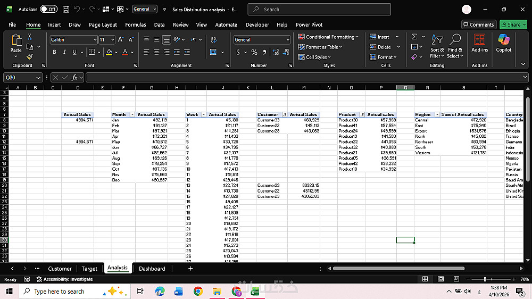Adjust the zoom level slider
The height and width of the screenshot is (299, 532).
point(485,279)
